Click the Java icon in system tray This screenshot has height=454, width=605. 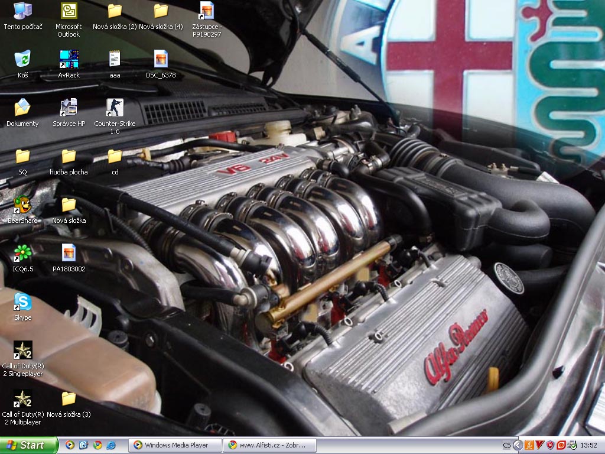(530, 445)
